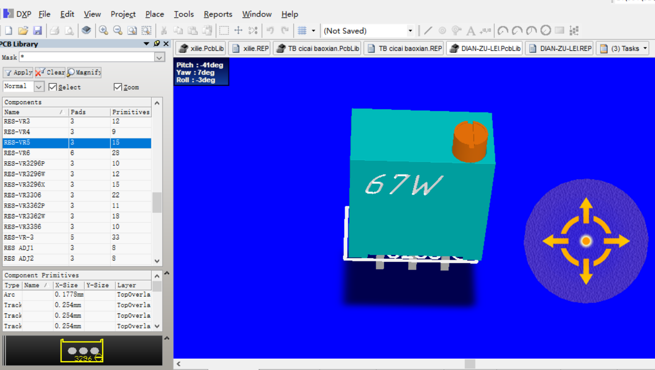Switch to TB cicai baoxian.PcbLib tab
Image resolution: width=655 pixels, height=370 pixels.
[317, 48]
